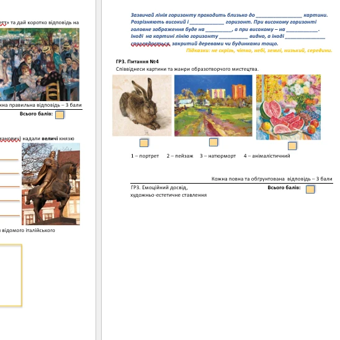Click the blank between 'горизонту' and 'видно'
Image resolution: width=340 pixels, height=340 pixels.
click(233, 37)
